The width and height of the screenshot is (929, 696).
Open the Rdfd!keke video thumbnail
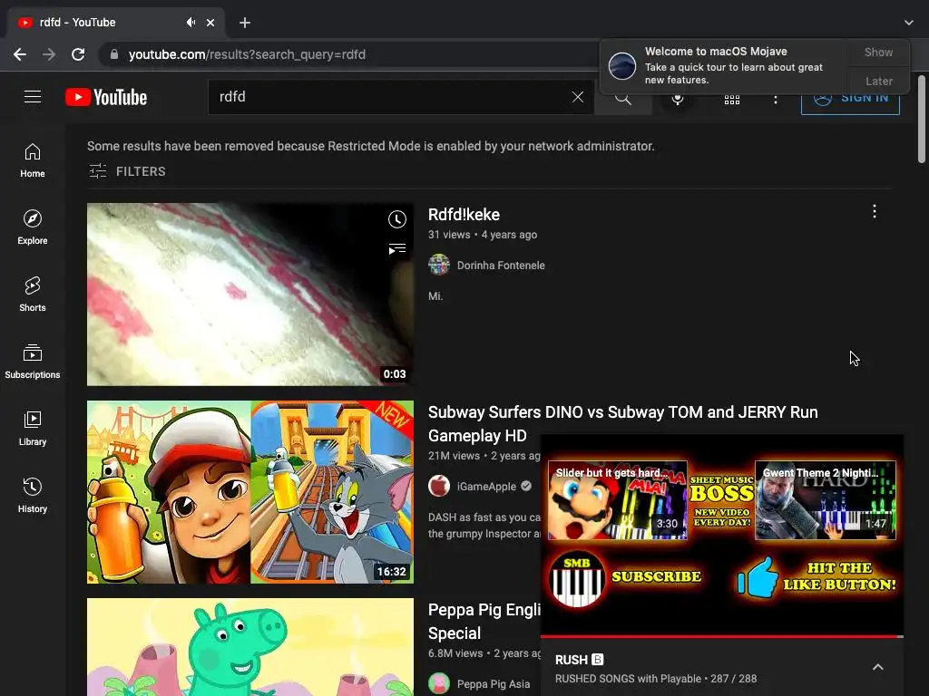click(250, 295)
